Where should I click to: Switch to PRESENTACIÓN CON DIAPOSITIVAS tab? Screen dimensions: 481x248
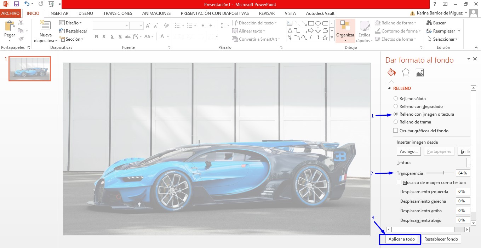click(215, 13)
